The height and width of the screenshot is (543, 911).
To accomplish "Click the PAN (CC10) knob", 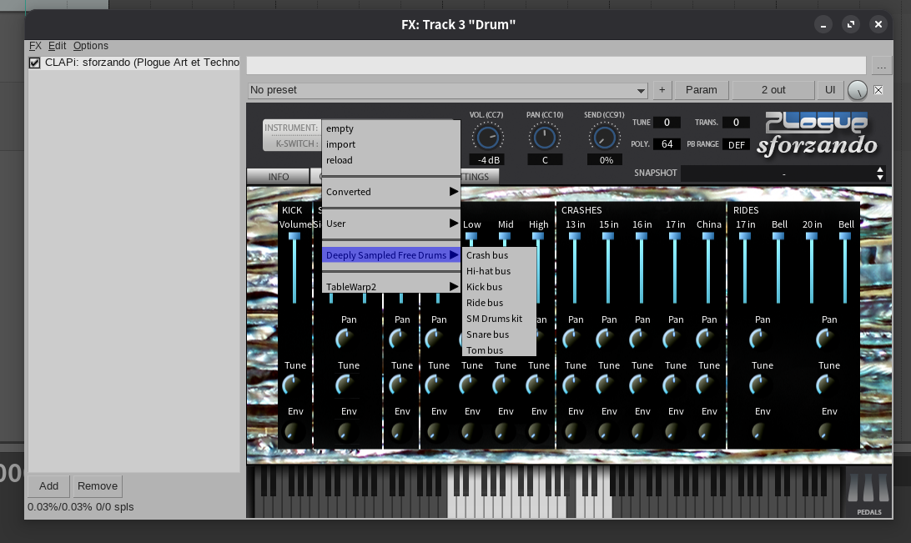I will [545, 137].
